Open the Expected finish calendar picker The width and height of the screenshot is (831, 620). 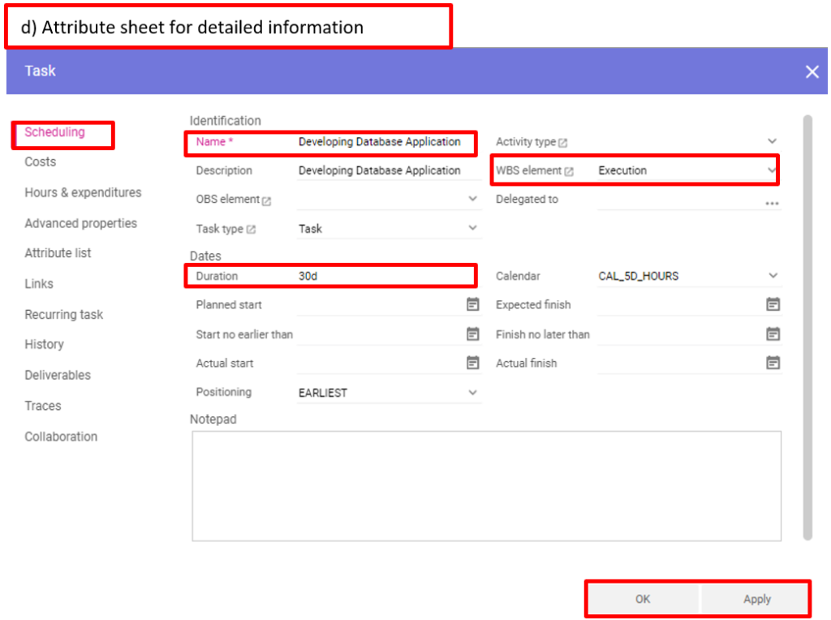(x=773, y=304)
